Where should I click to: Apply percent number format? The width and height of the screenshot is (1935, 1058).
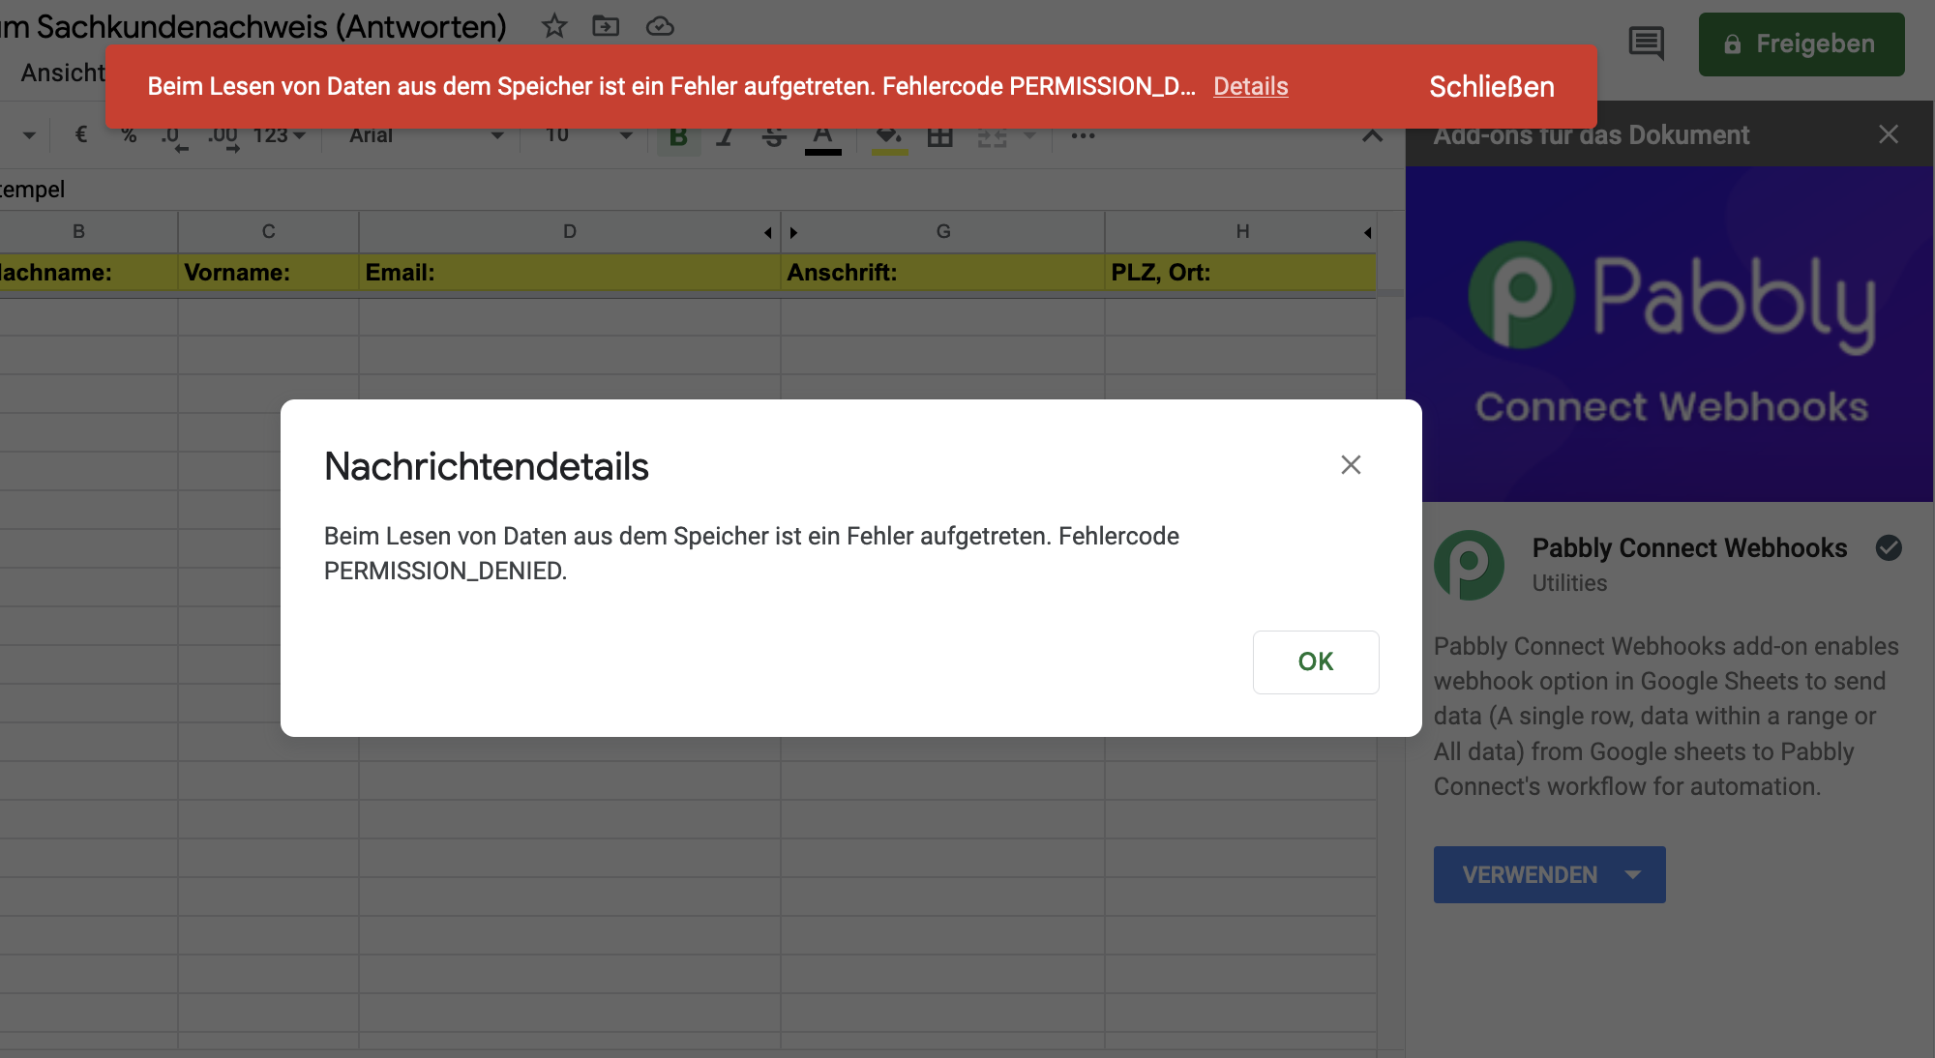(x=129, y=135)
